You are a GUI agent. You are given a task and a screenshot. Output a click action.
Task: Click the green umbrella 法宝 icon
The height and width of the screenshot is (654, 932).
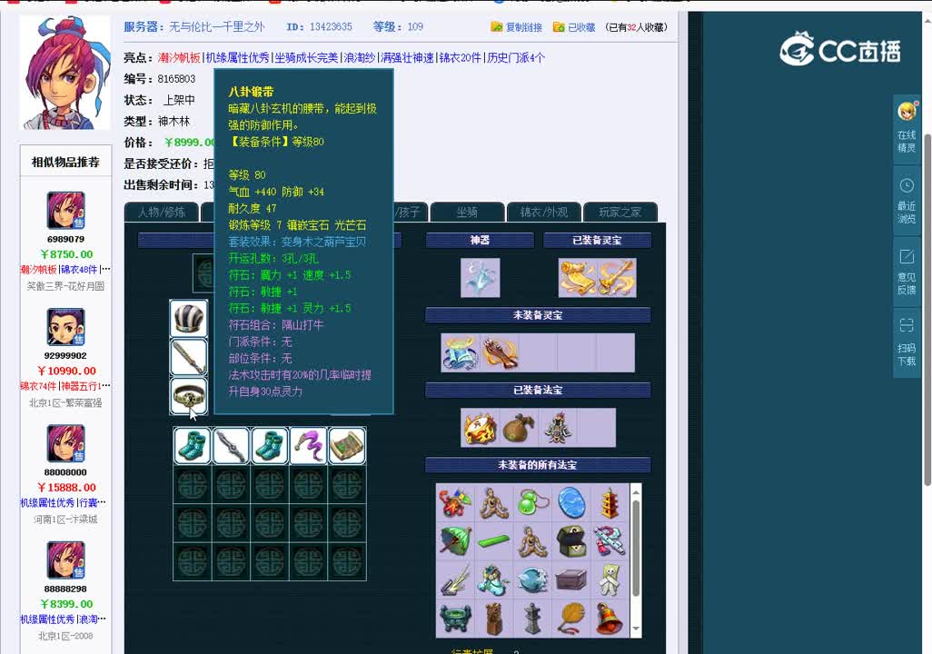(456, 541)
